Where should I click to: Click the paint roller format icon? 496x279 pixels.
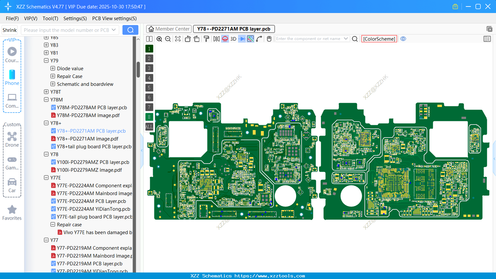coord(206,39)
